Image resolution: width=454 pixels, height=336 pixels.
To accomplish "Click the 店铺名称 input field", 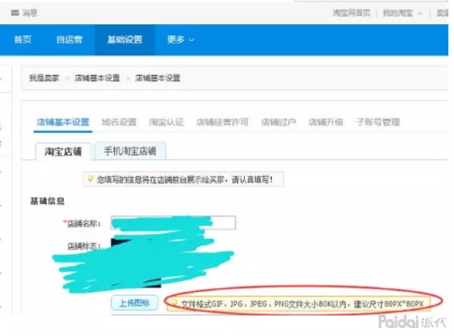I will (174, 223).
